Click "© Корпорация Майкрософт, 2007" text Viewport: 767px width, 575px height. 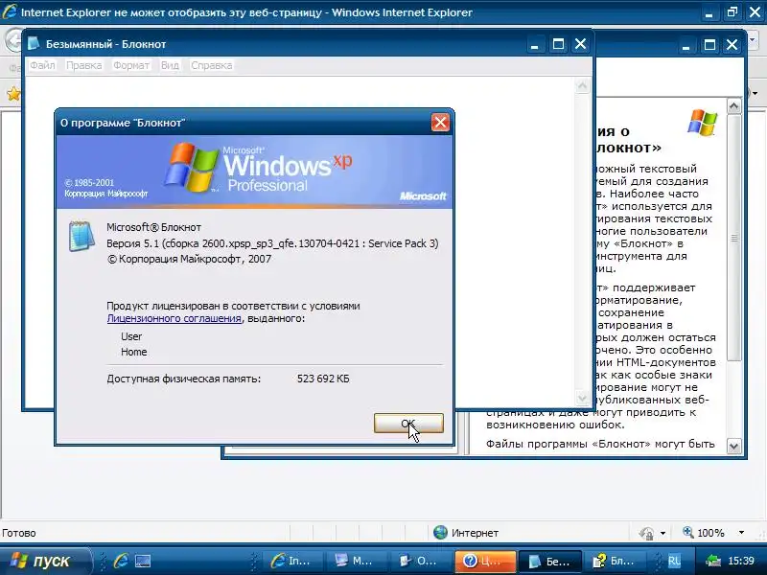tap(189, 259)
